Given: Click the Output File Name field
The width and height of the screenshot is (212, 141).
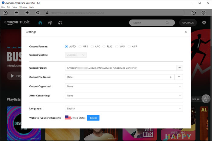Looking at the screenshot, I should tap(120, 77).
